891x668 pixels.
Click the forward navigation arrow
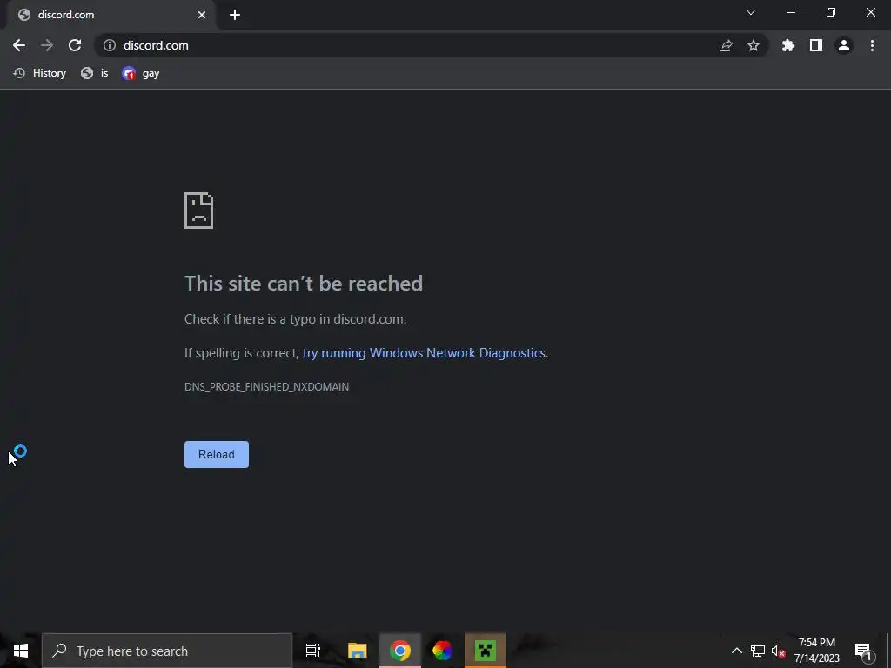coord(47,45)
